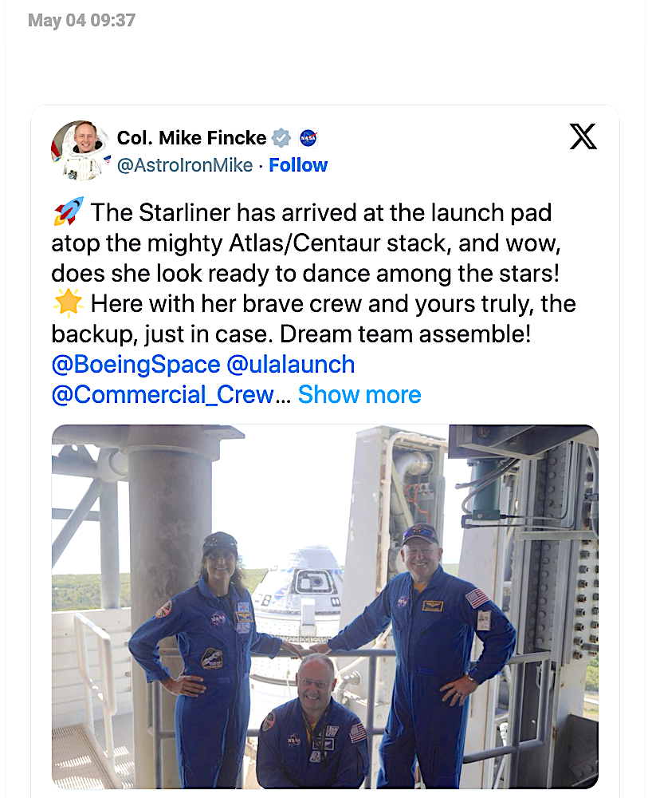Open the @BoeingSpace mention
652x798 pixels.
coord(136,365)
